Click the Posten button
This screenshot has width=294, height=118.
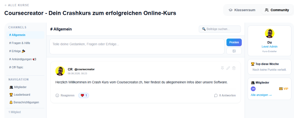tap(234, 42)
